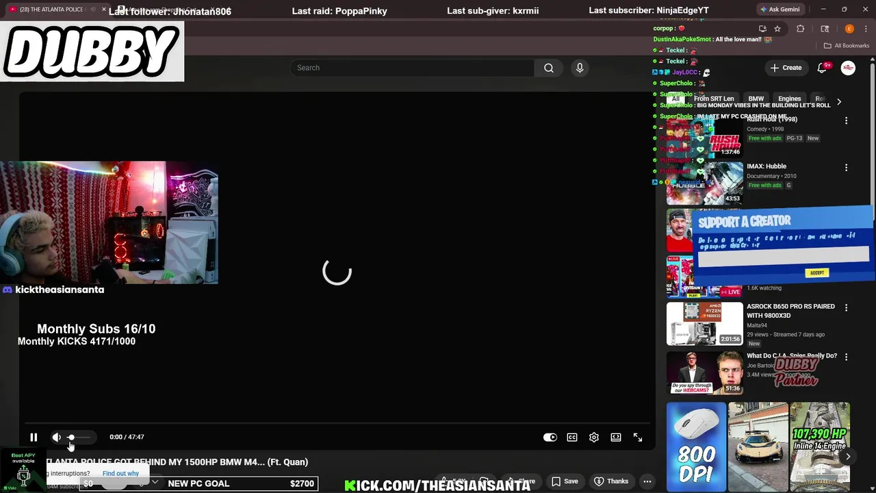Viewport: 876px width, 493px height.
Task: Click the 'Find out why' link
Action: 120,473
